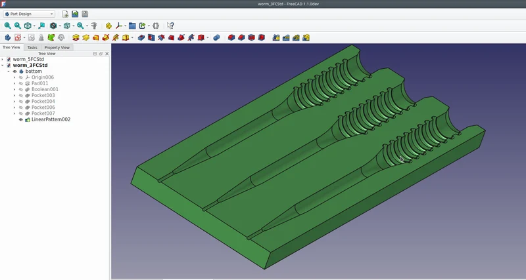
Task: Click the Thickness tool icon
Action: point(261,37)
